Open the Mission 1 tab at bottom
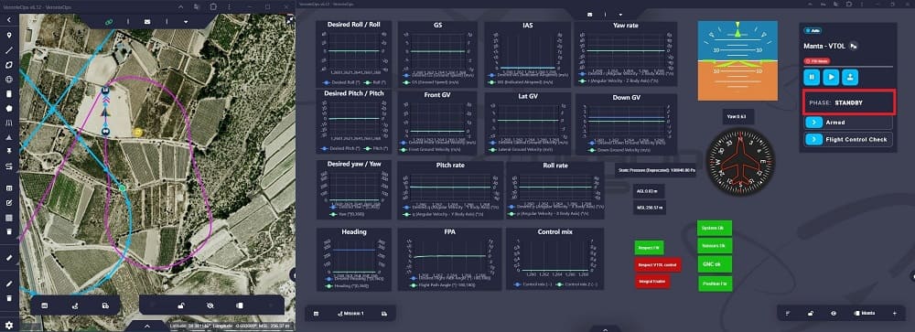The height and width of the screenshot is (332, 915). [x=350, y=314]
